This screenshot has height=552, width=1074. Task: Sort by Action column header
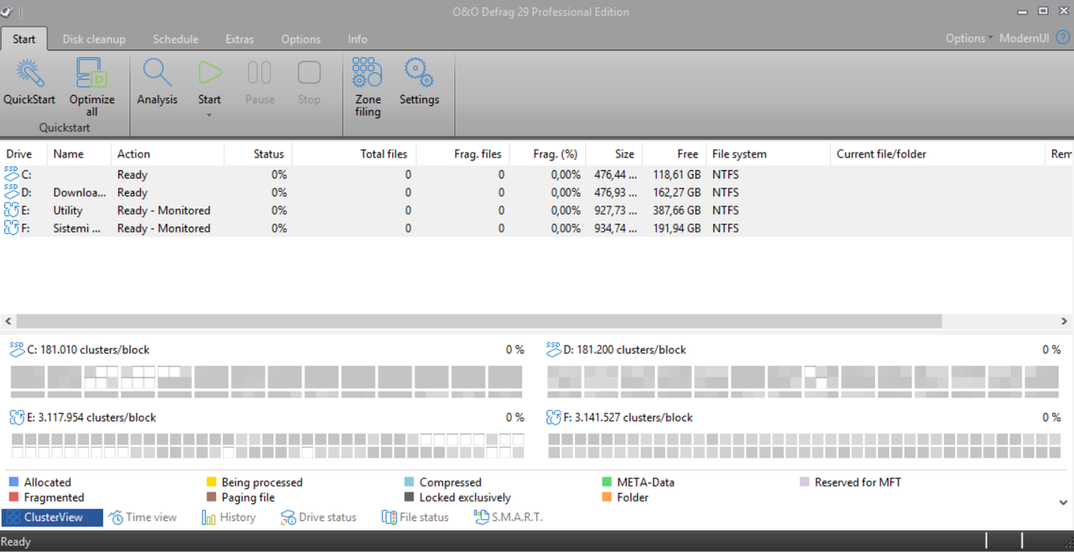tap(168, 154)
